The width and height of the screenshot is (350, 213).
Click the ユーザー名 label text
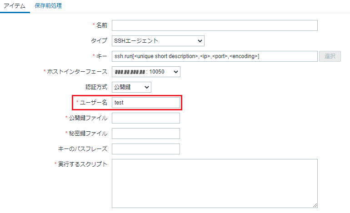point(94,102)
